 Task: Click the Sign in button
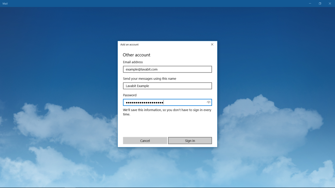coord(190,140)
